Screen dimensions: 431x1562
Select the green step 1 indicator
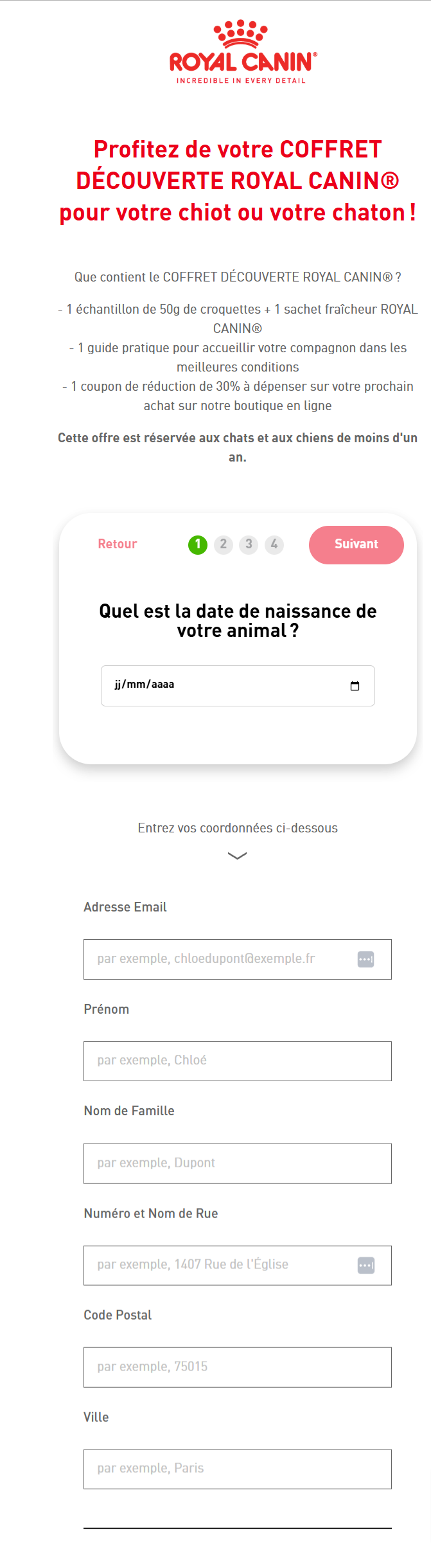click(197, 544)
